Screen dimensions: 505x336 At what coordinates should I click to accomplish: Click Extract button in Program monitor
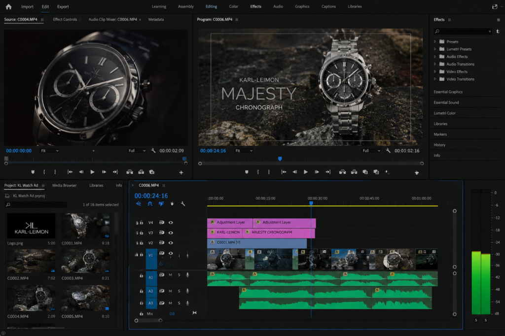click(354, 172)
